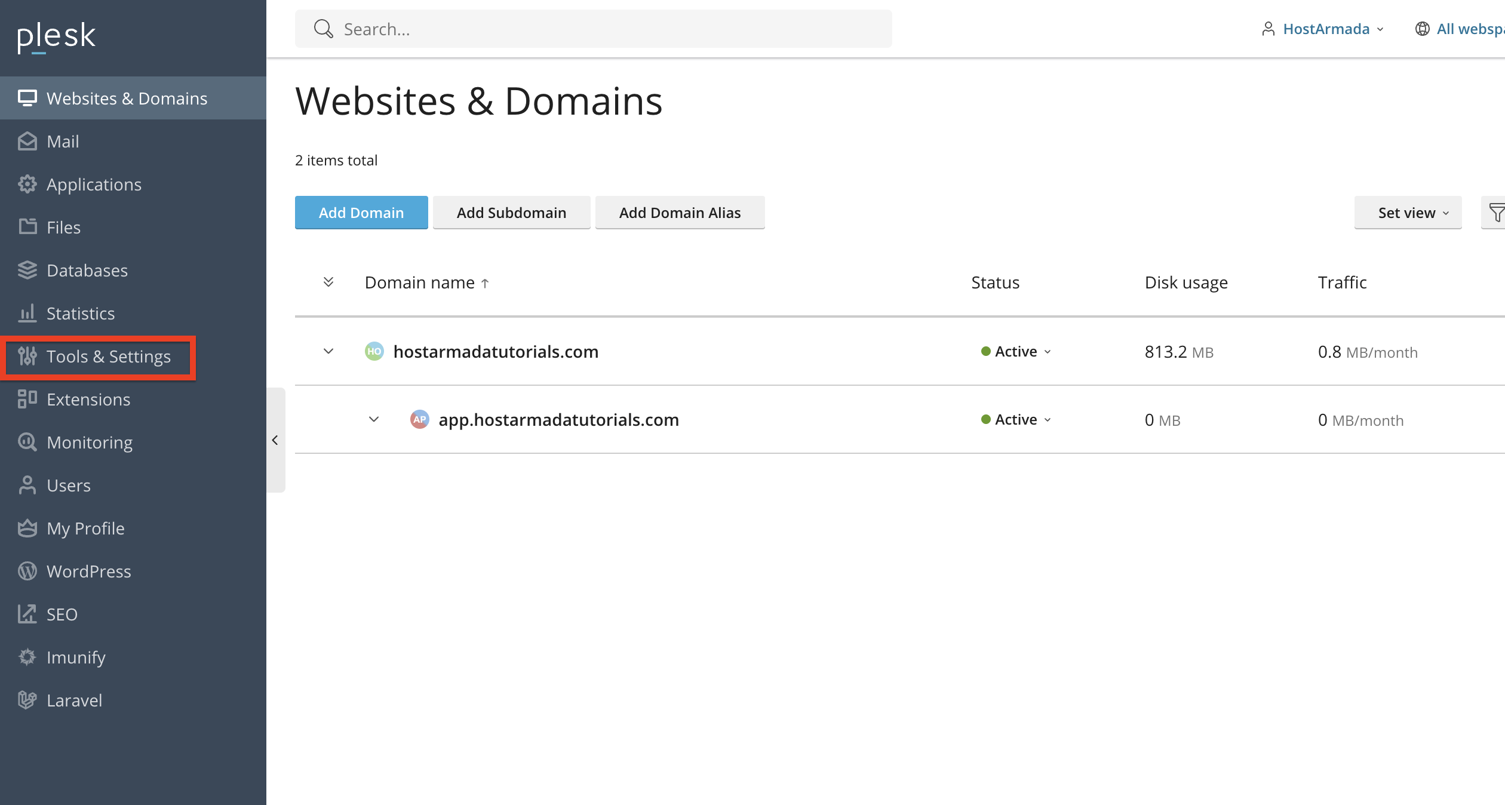Open Active status dropdown for app.hostarmadatutorials.com

pos(1016,420)
